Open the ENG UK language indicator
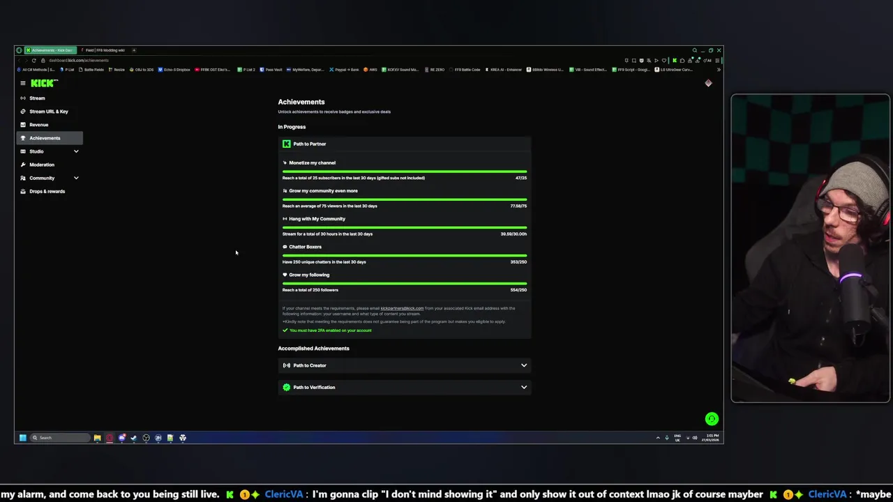Viewport: 893px width, 502px height. 677,438
